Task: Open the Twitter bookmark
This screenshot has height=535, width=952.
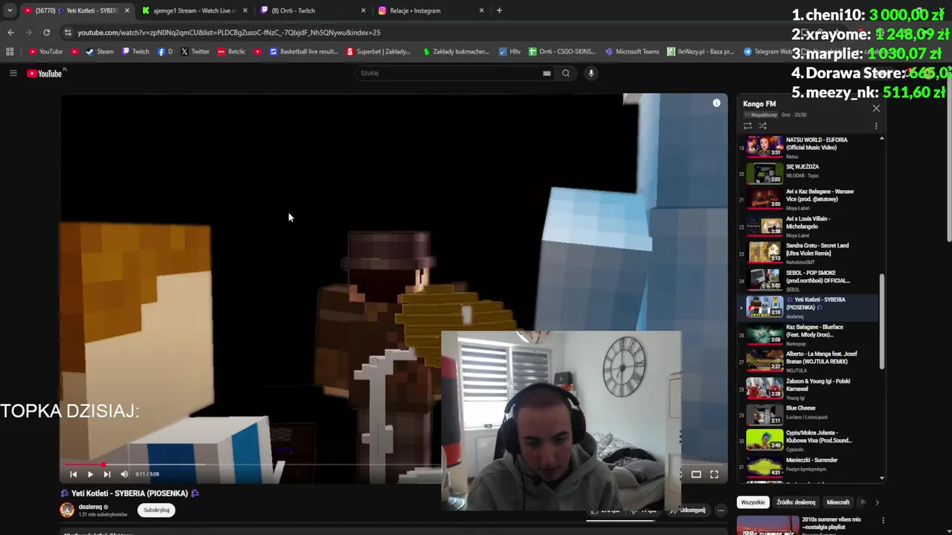Action: (x=195, y=51)
